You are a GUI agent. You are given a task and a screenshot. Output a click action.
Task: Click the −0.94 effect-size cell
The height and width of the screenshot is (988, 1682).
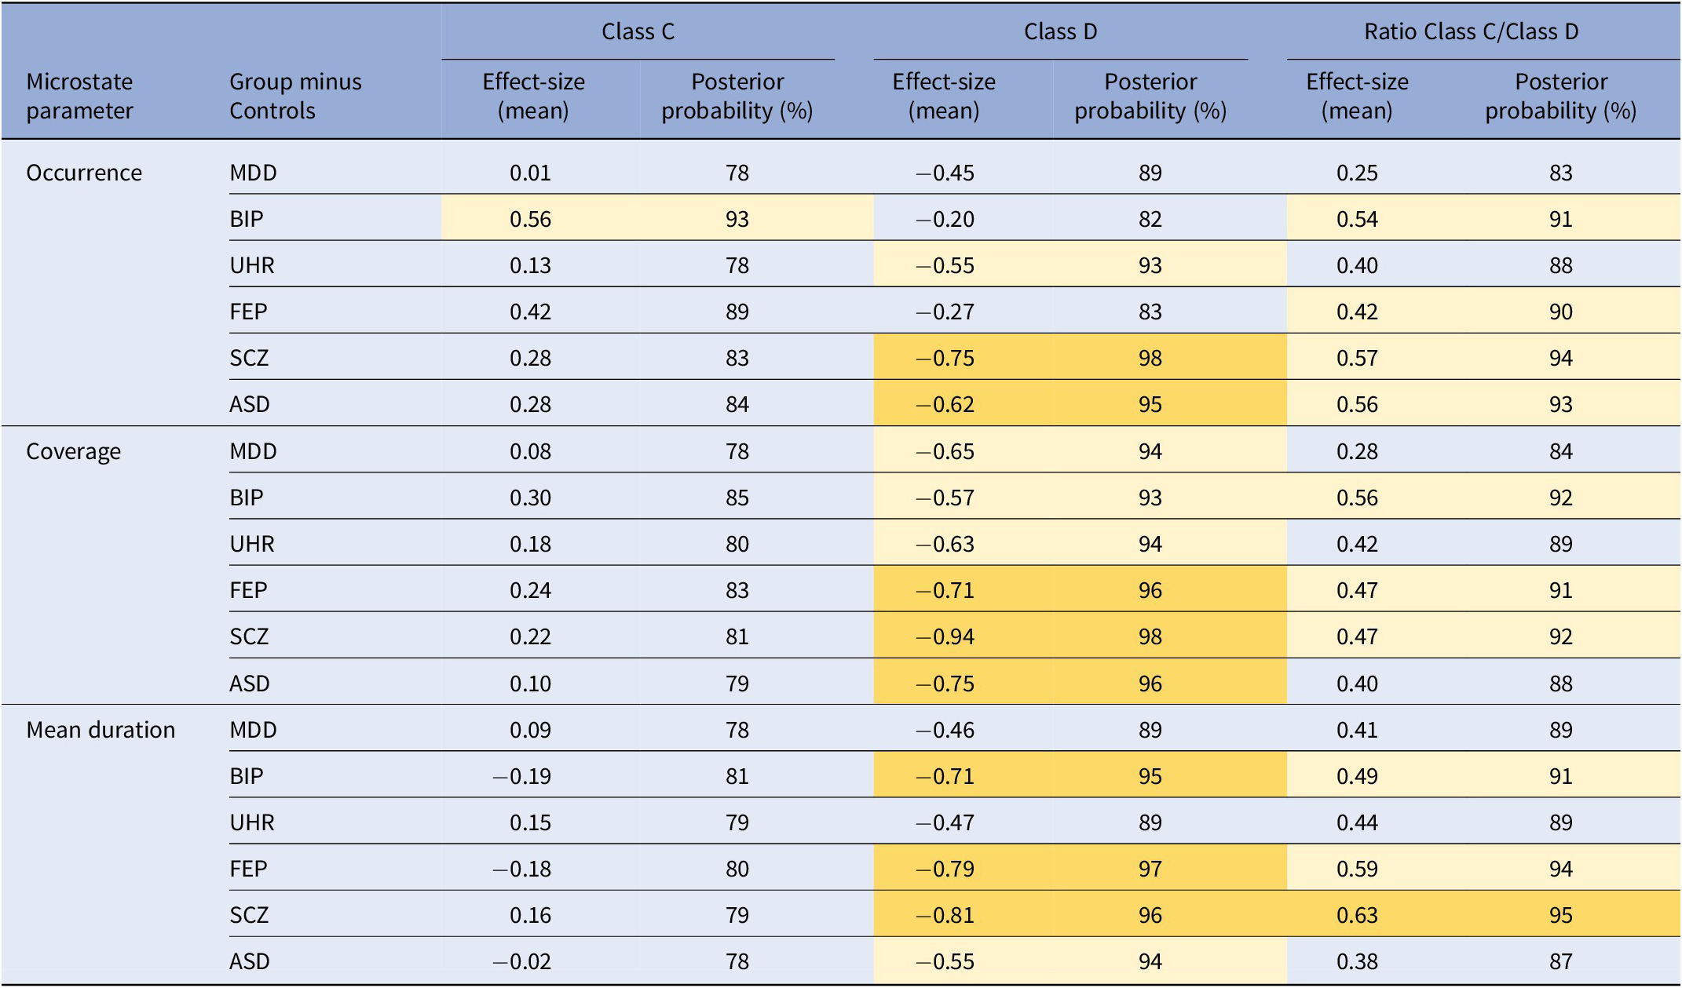(945, 636)
